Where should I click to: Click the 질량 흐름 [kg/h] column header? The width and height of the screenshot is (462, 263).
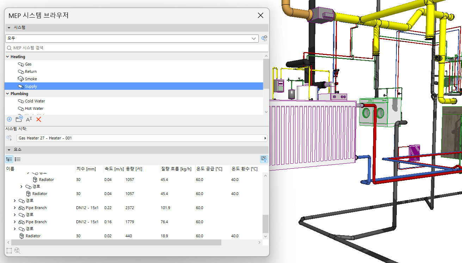tap(176, 169)
